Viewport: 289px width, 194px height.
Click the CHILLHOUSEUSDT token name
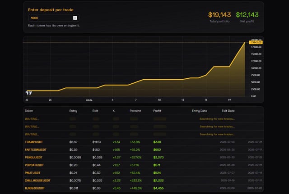40,180
